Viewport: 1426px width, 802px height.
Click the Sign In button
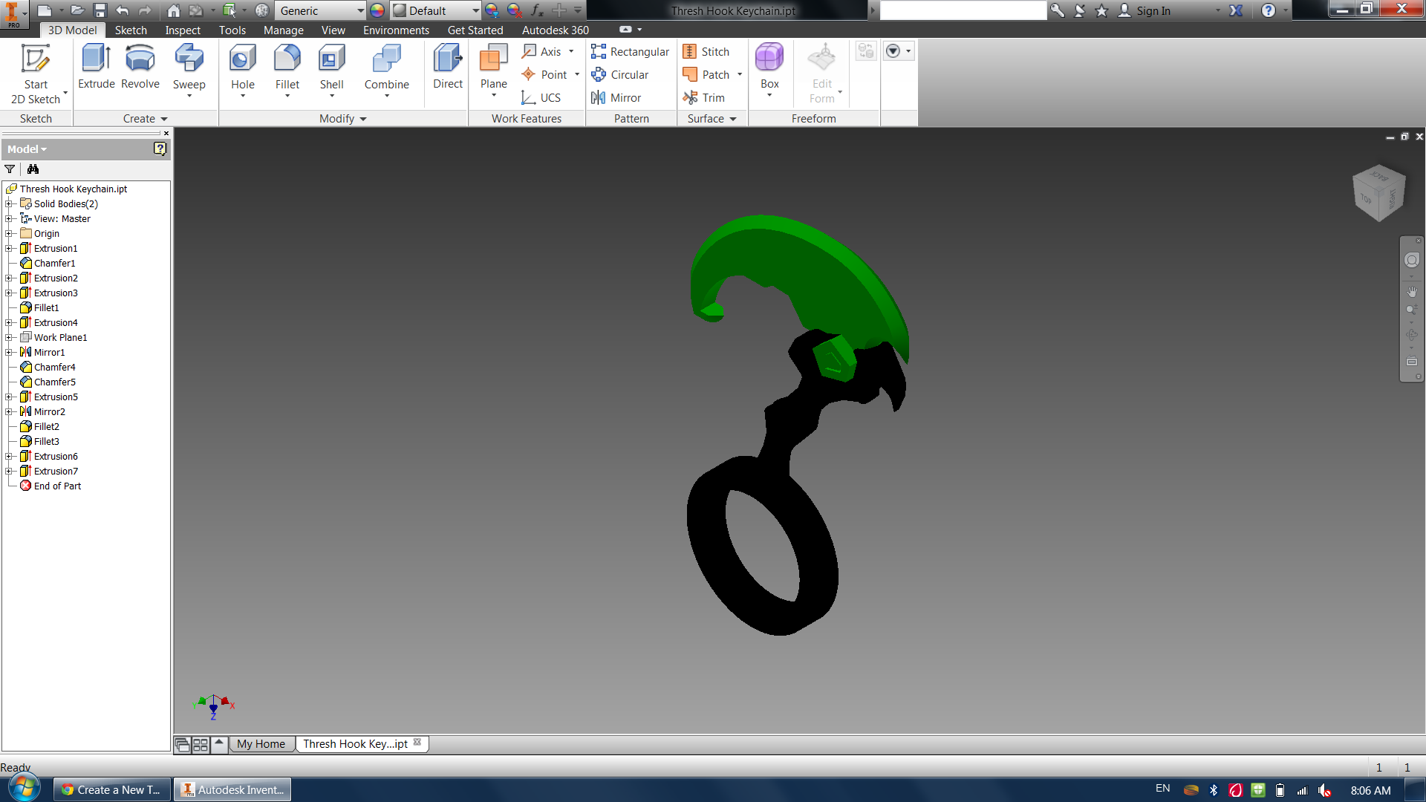coord(1145,10)
